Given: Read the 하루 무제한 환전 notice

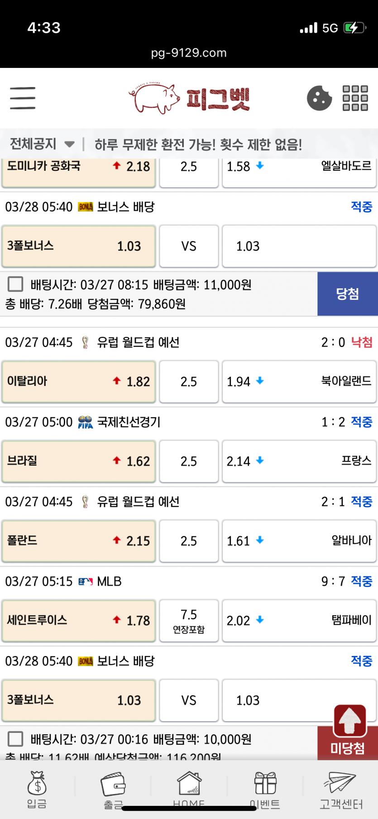Looking at the screenshot, I should pyautogui.click(x=198, y=145).
